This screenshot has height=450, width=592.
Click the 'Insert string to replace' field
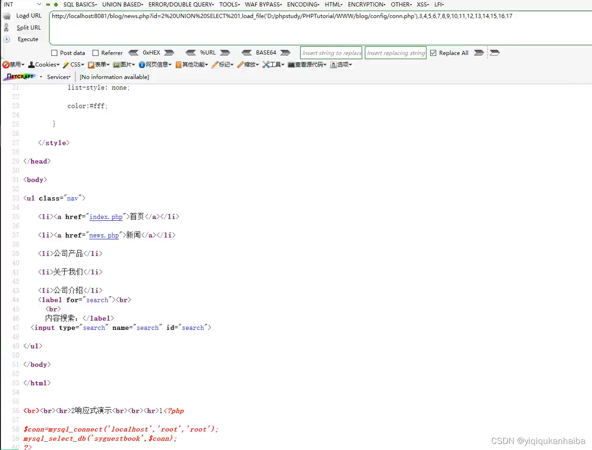[x=331, y=53]
